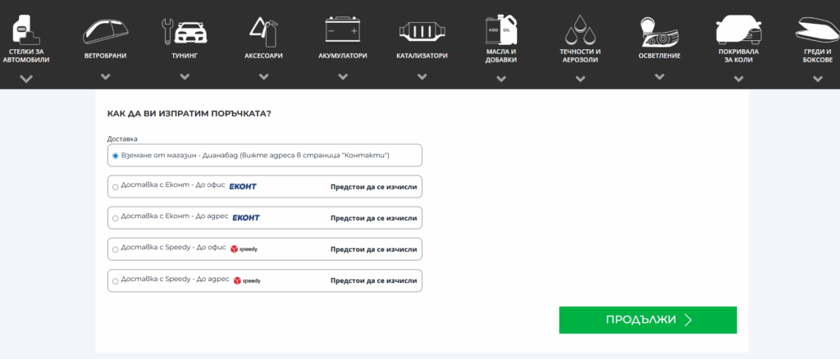Select Speedy delivery to address radio button
The width and height of the screenshot is (840, 359).
click(x=116, y=281)
